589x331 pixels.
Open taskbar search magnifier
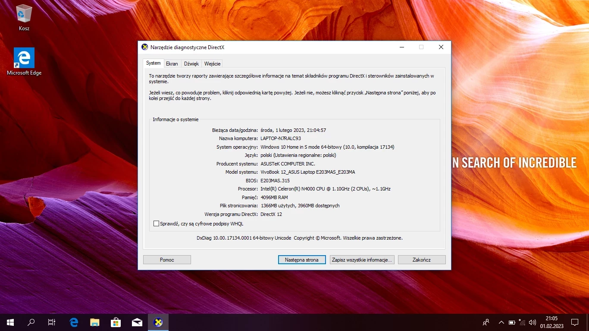pyautogui.click(x=31, y=322)
